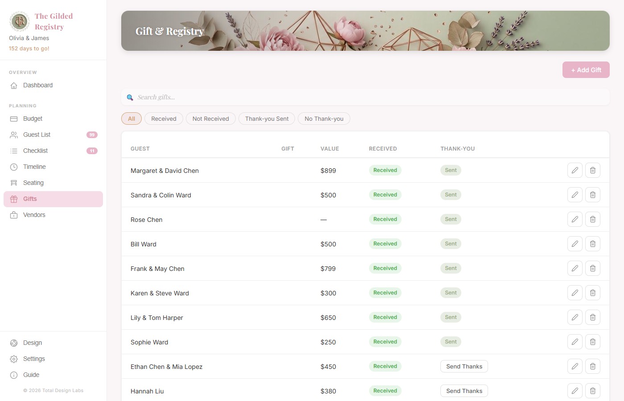Select the All filter chip

[131, 119]
